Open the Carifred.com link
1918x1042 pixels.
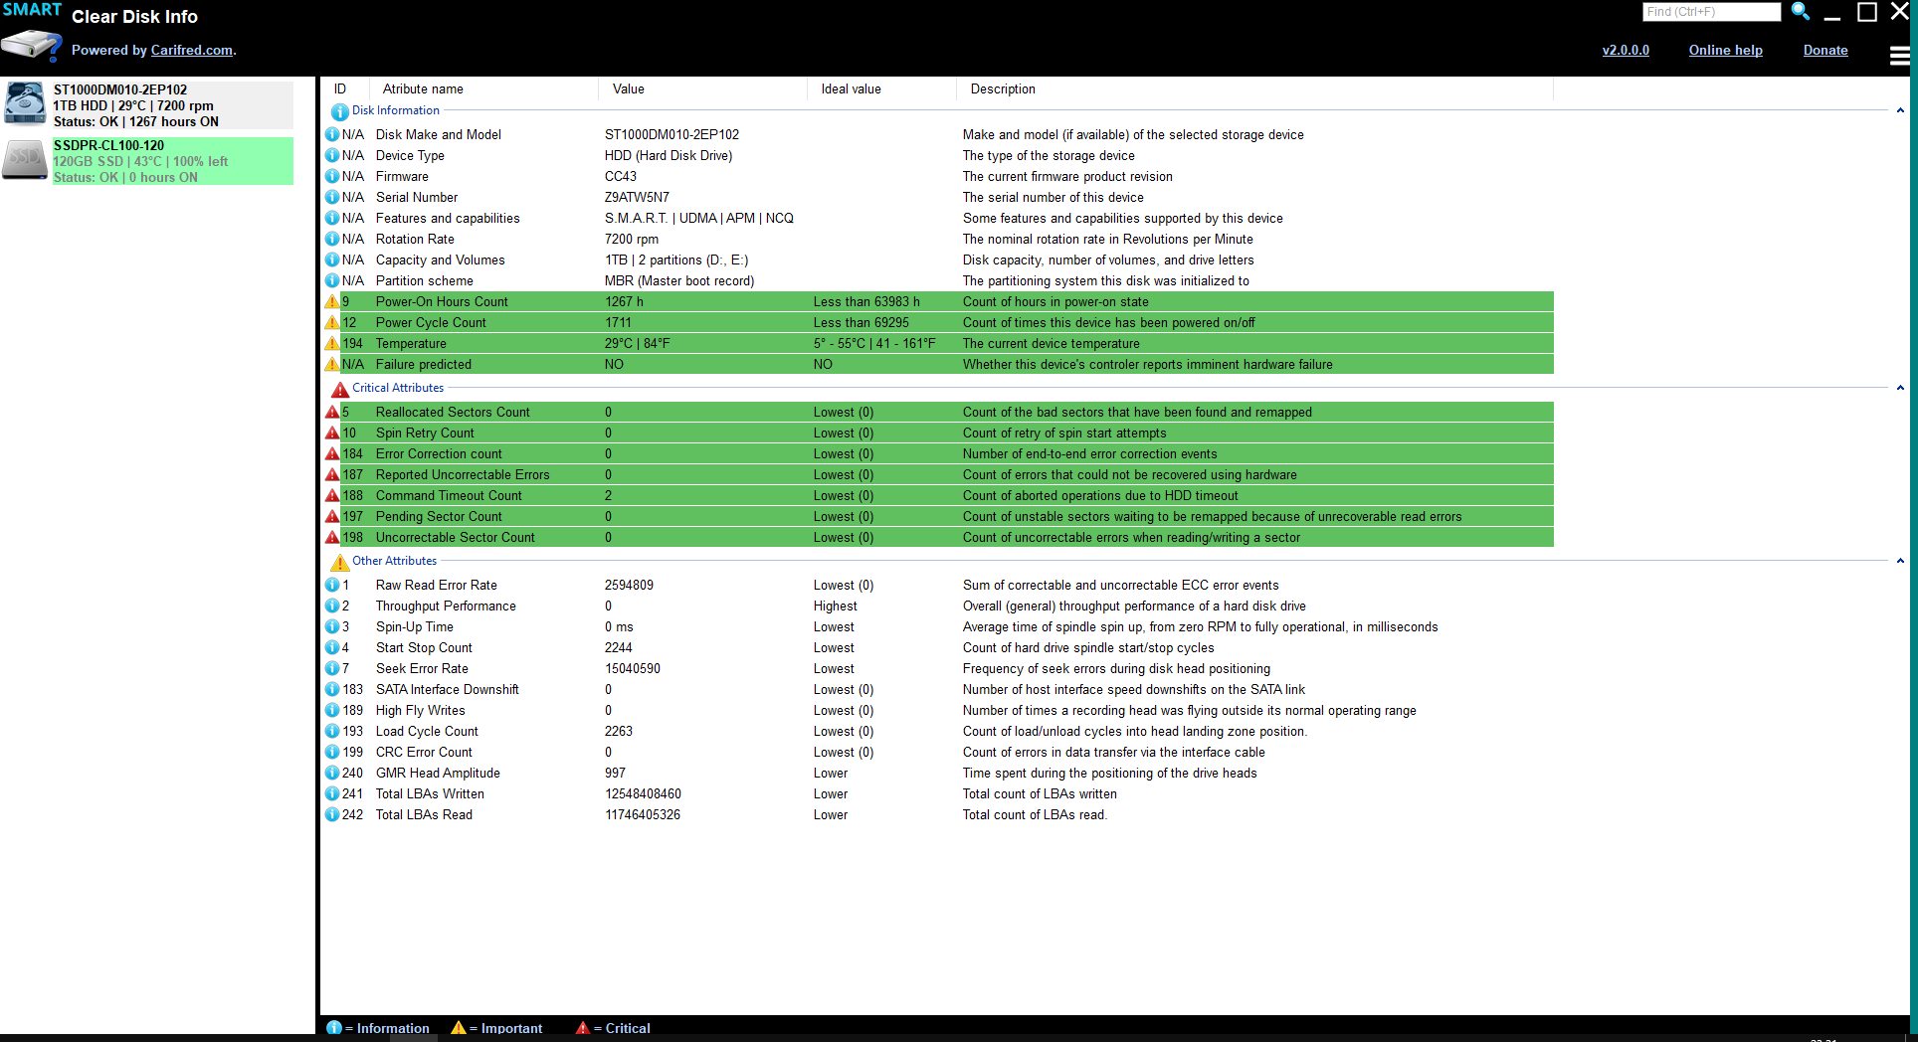pyautogui.click(x=192, y=51)
